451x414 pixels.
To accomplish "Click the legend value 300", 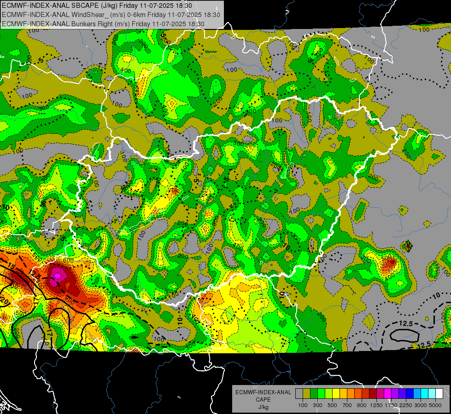I will click(x=317, y=405).
